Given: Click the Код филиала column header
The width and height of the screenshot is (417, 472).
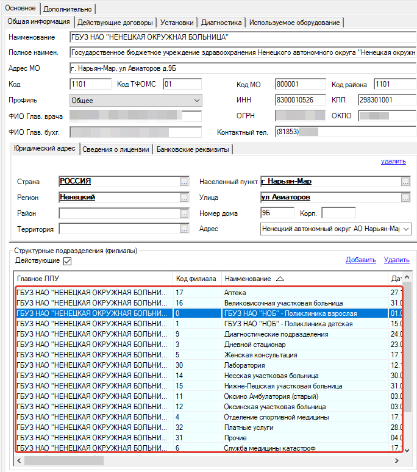Looking at the screenshot, I should 197,279.
